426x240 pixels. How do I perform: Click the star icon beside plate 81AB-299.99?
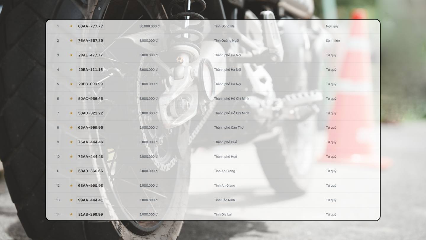pyautogui.click(x=71, y=215)
